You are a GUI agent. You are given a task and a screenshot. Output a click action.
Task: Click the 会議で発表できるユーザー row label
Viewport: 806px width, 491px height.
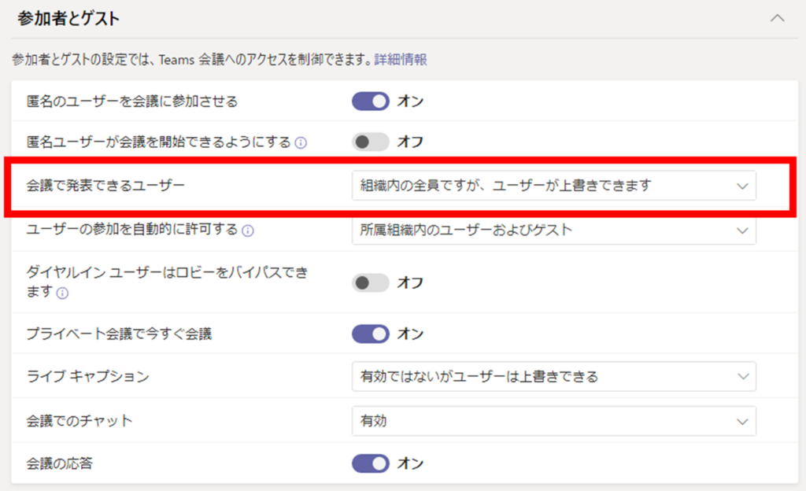tap(105, 186)
